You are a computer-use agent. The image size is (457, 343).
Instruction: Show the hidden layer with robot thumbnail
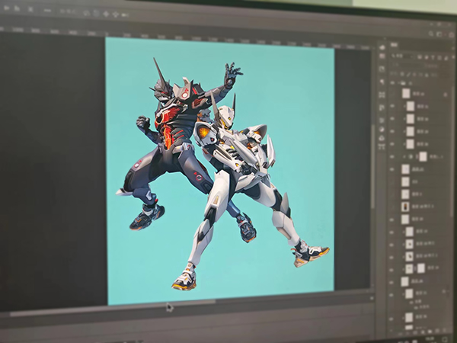point(393,207)
